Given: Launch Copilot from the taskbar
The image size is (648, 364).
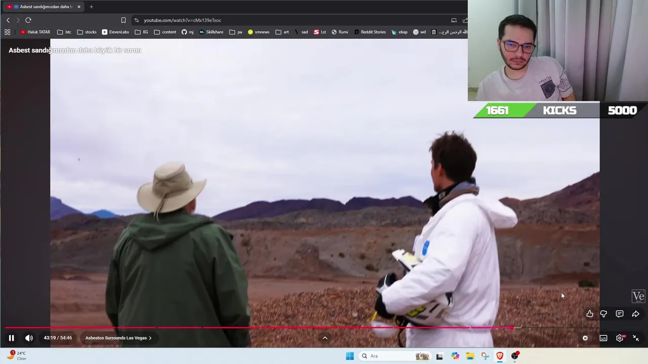Looking at the screenshot, I should click(455, 356).
